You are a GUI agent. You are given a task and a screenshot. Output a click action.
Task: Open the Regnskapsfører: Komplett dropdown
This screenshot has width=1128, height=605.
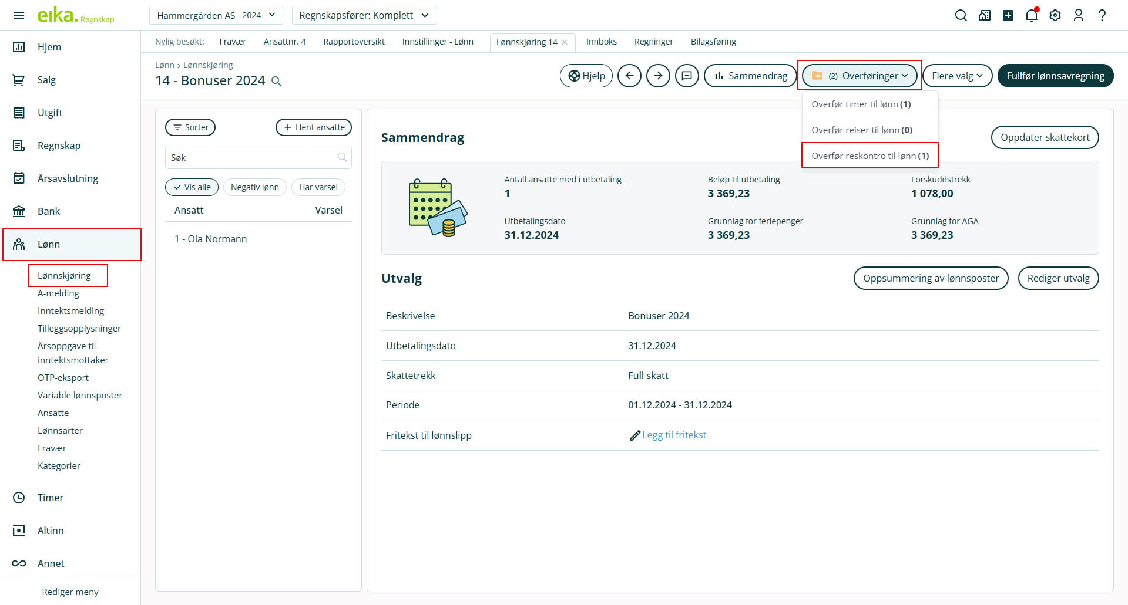click(x=364, y=15)
